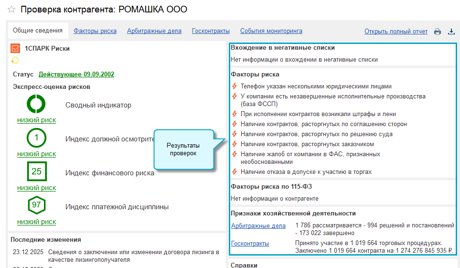
Task: Click text Наличие контрактов, расторгнутых заказчиком
Action: pos(307,144)
